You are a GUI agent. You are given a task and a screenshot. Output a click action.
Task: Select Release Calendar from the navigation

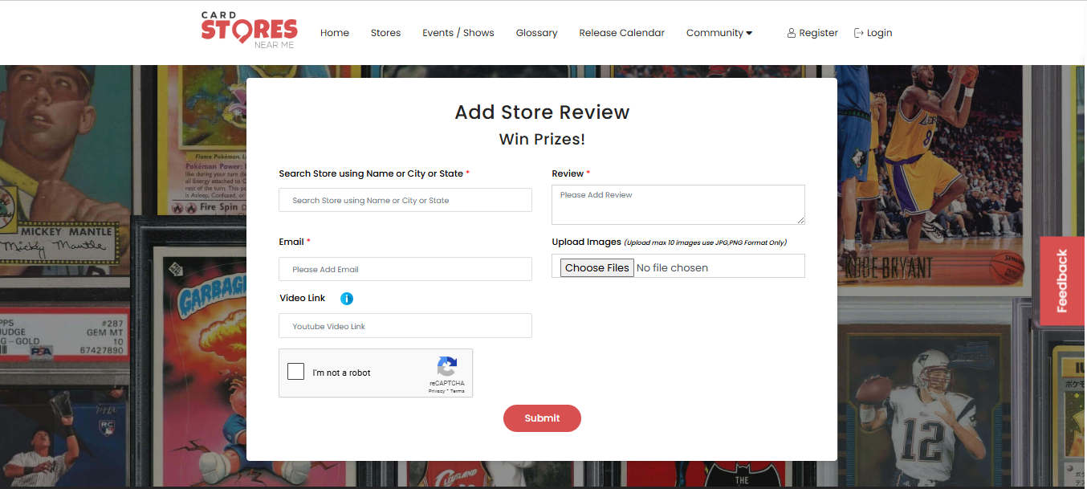(622, 32)
